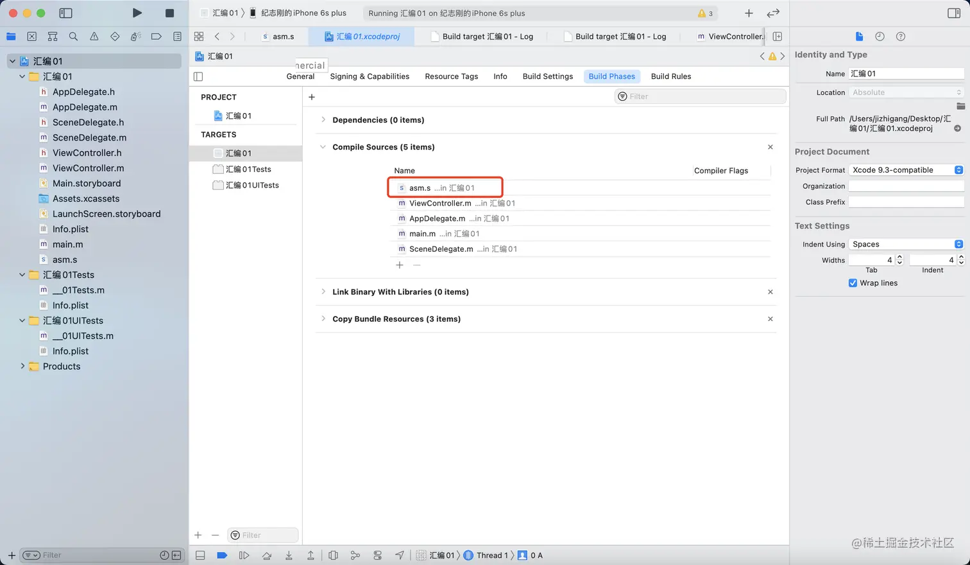This screenshot has width=970, height=565.
Task: Expand the Products group
Action: (x=22, y=367)
